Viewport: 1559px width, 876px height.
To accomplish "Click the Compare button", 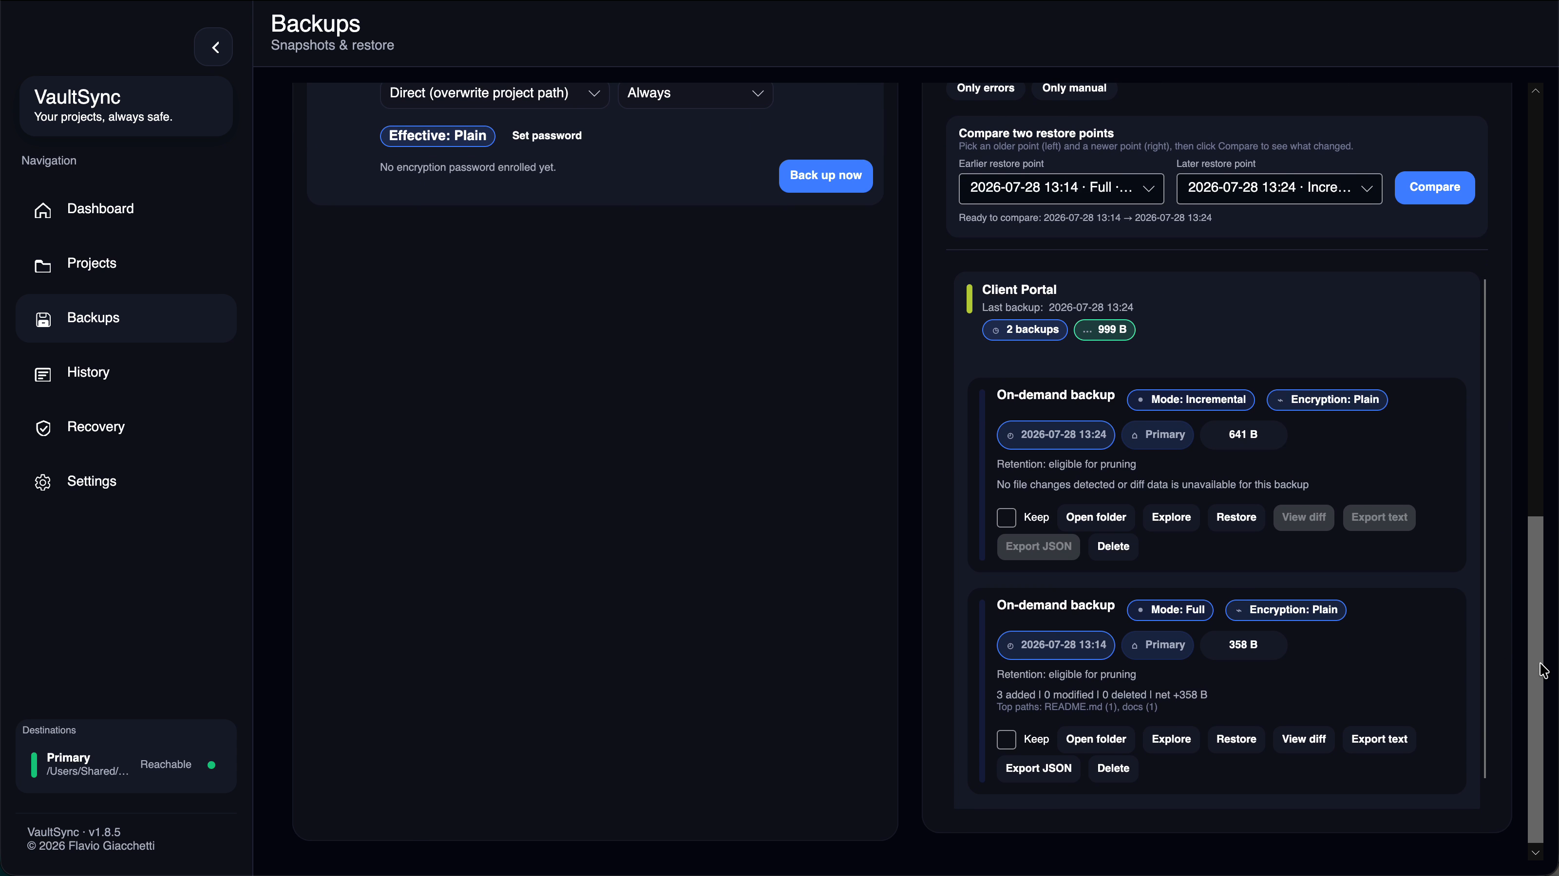I will pos(1434,187).
